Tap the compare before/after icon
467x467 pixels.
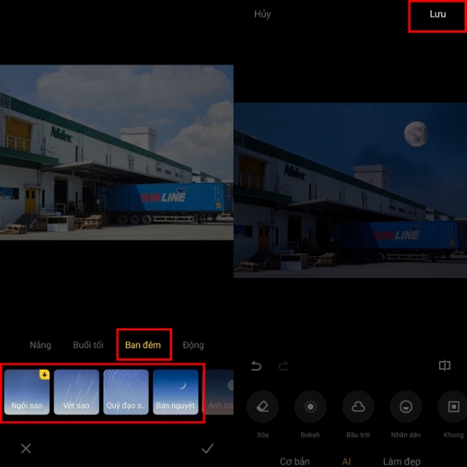pos(444,366)
